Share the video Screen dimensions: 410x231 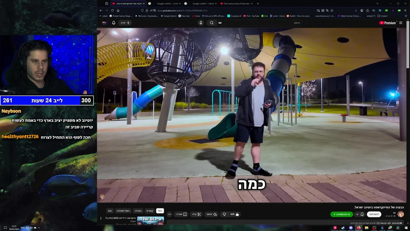point(212,214)
